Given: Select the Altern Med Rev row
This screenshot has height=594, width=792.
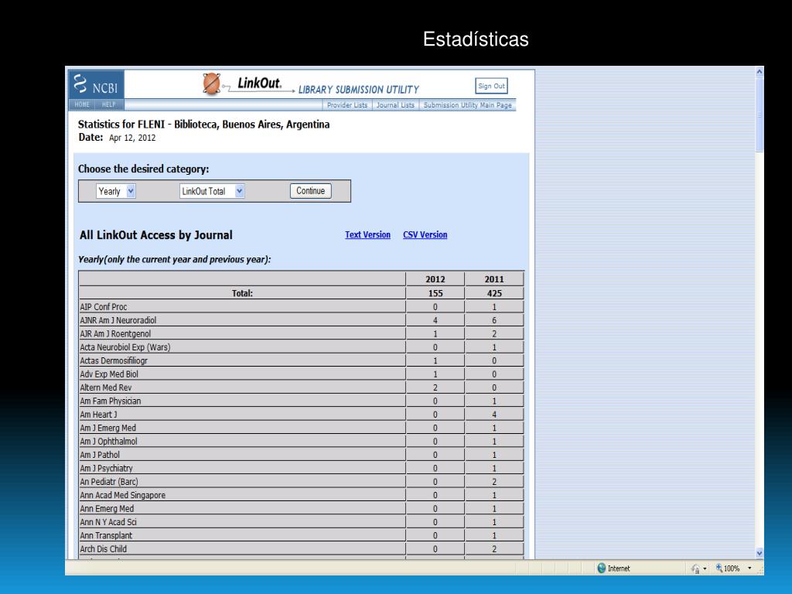Looking at the screenshot, I should pyautogui.click(x=301, y=388).
